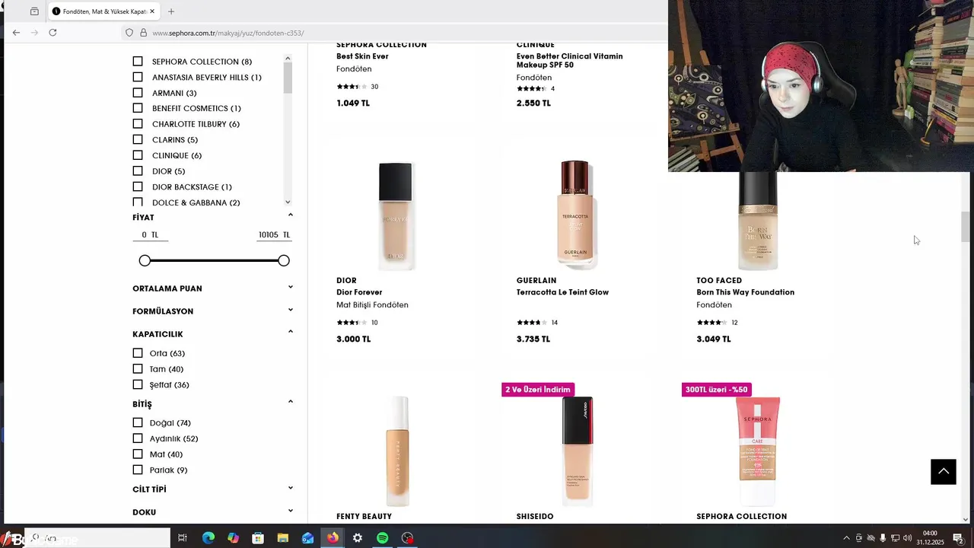Open Even Better Clinical Vitamin Makeup
The image size is (974, 548).
569,61
